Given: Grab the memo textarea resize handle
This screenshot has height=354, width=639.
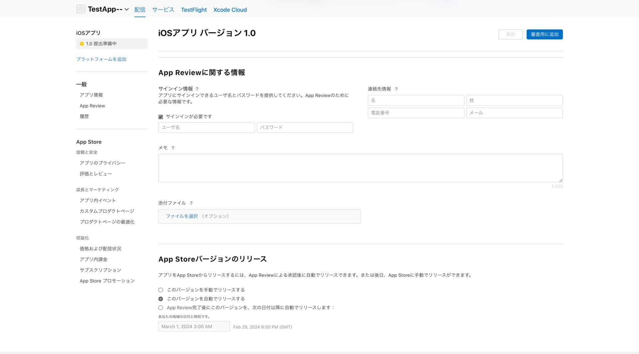Looking at the screenshot, I should [x=560, y=180].
